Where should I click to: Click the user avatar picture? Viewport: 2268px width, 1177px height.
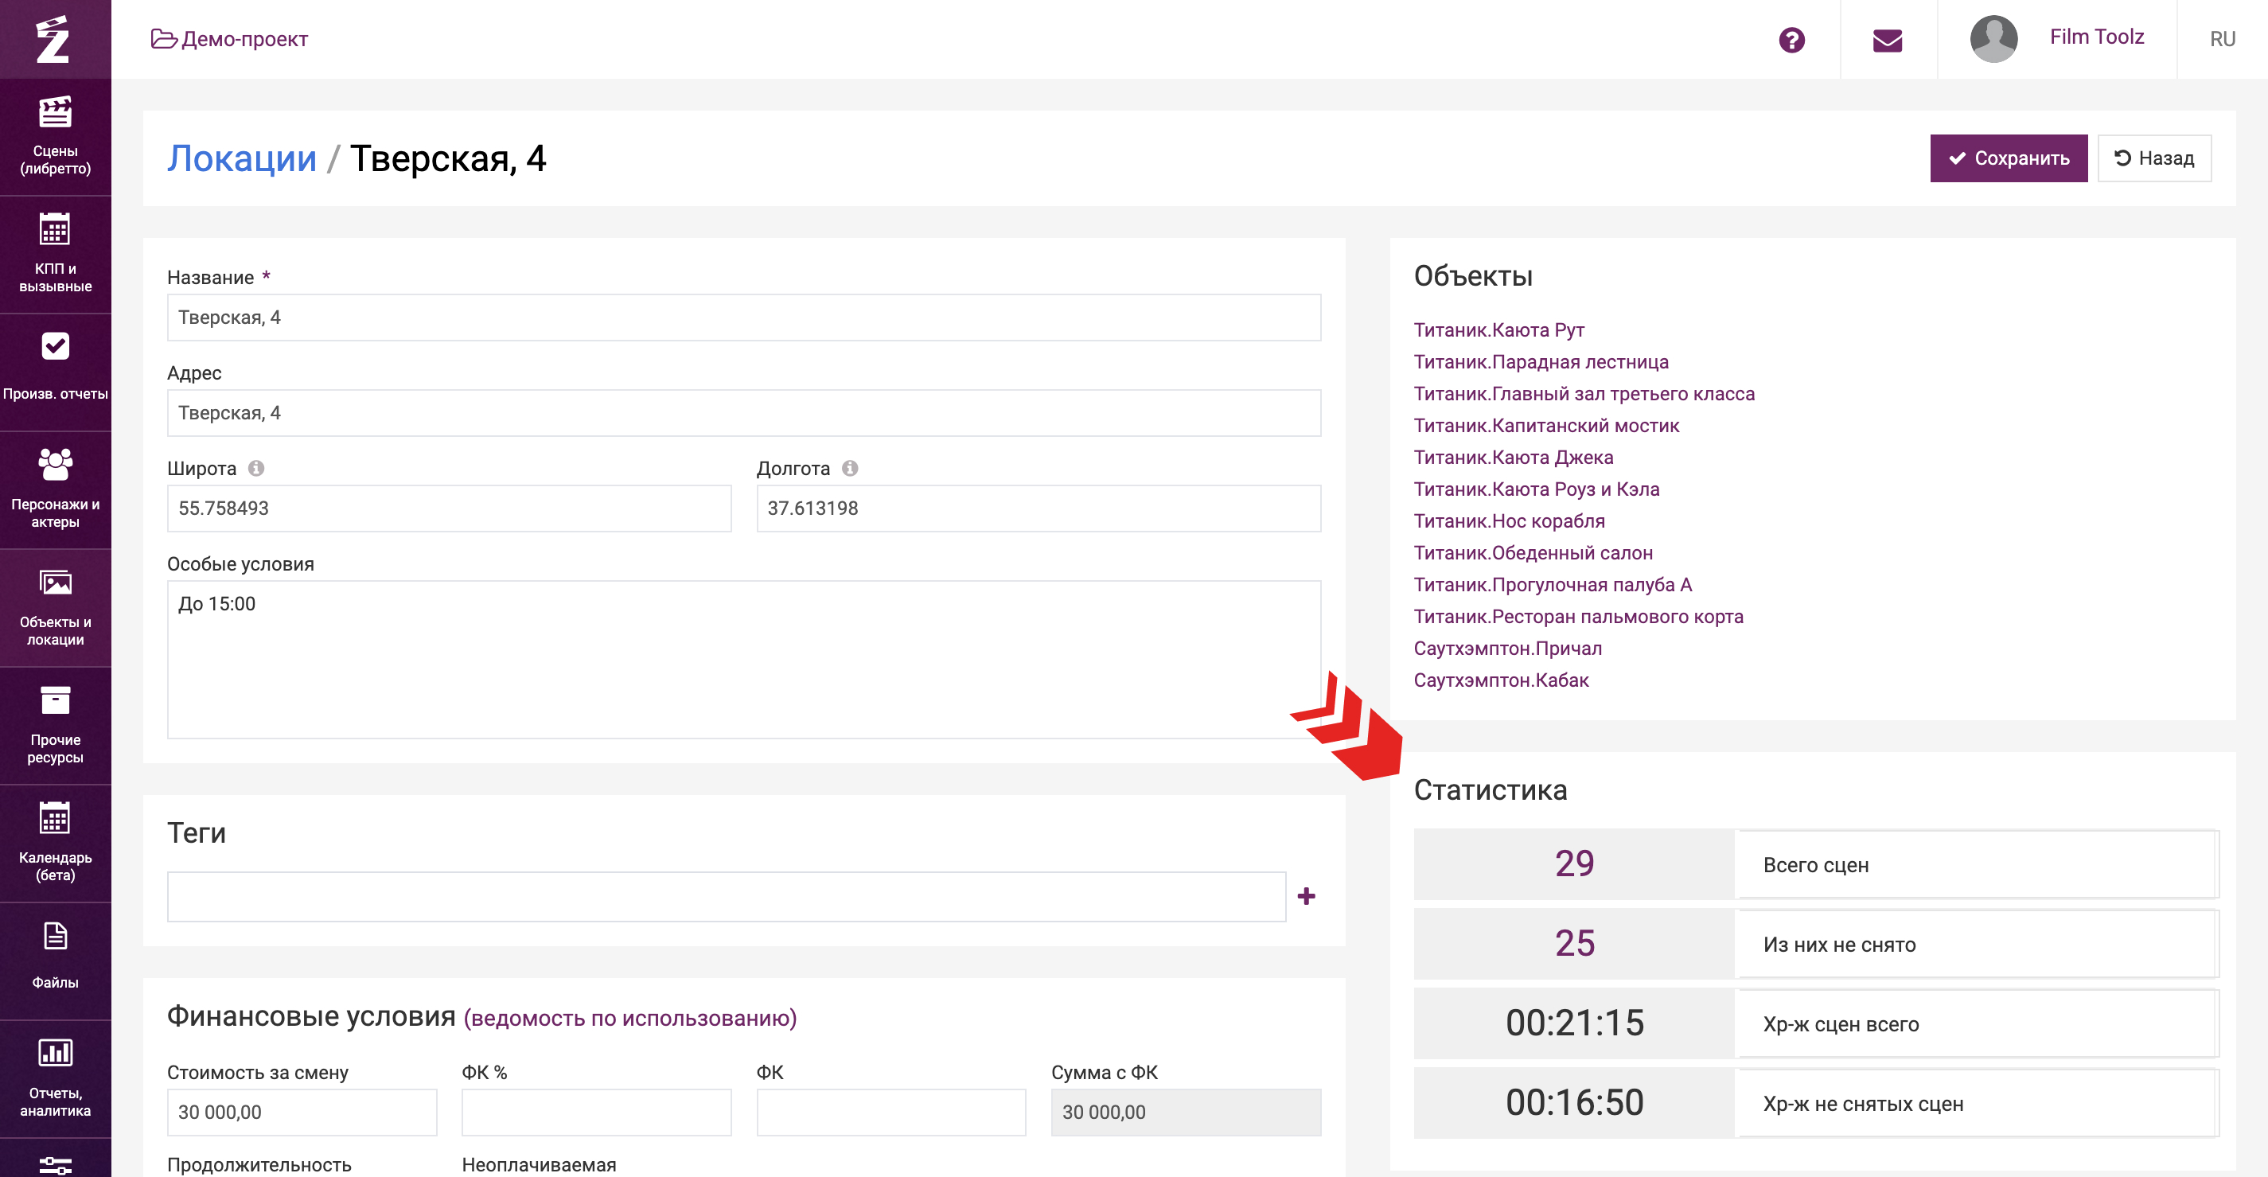coord(1993,39)
